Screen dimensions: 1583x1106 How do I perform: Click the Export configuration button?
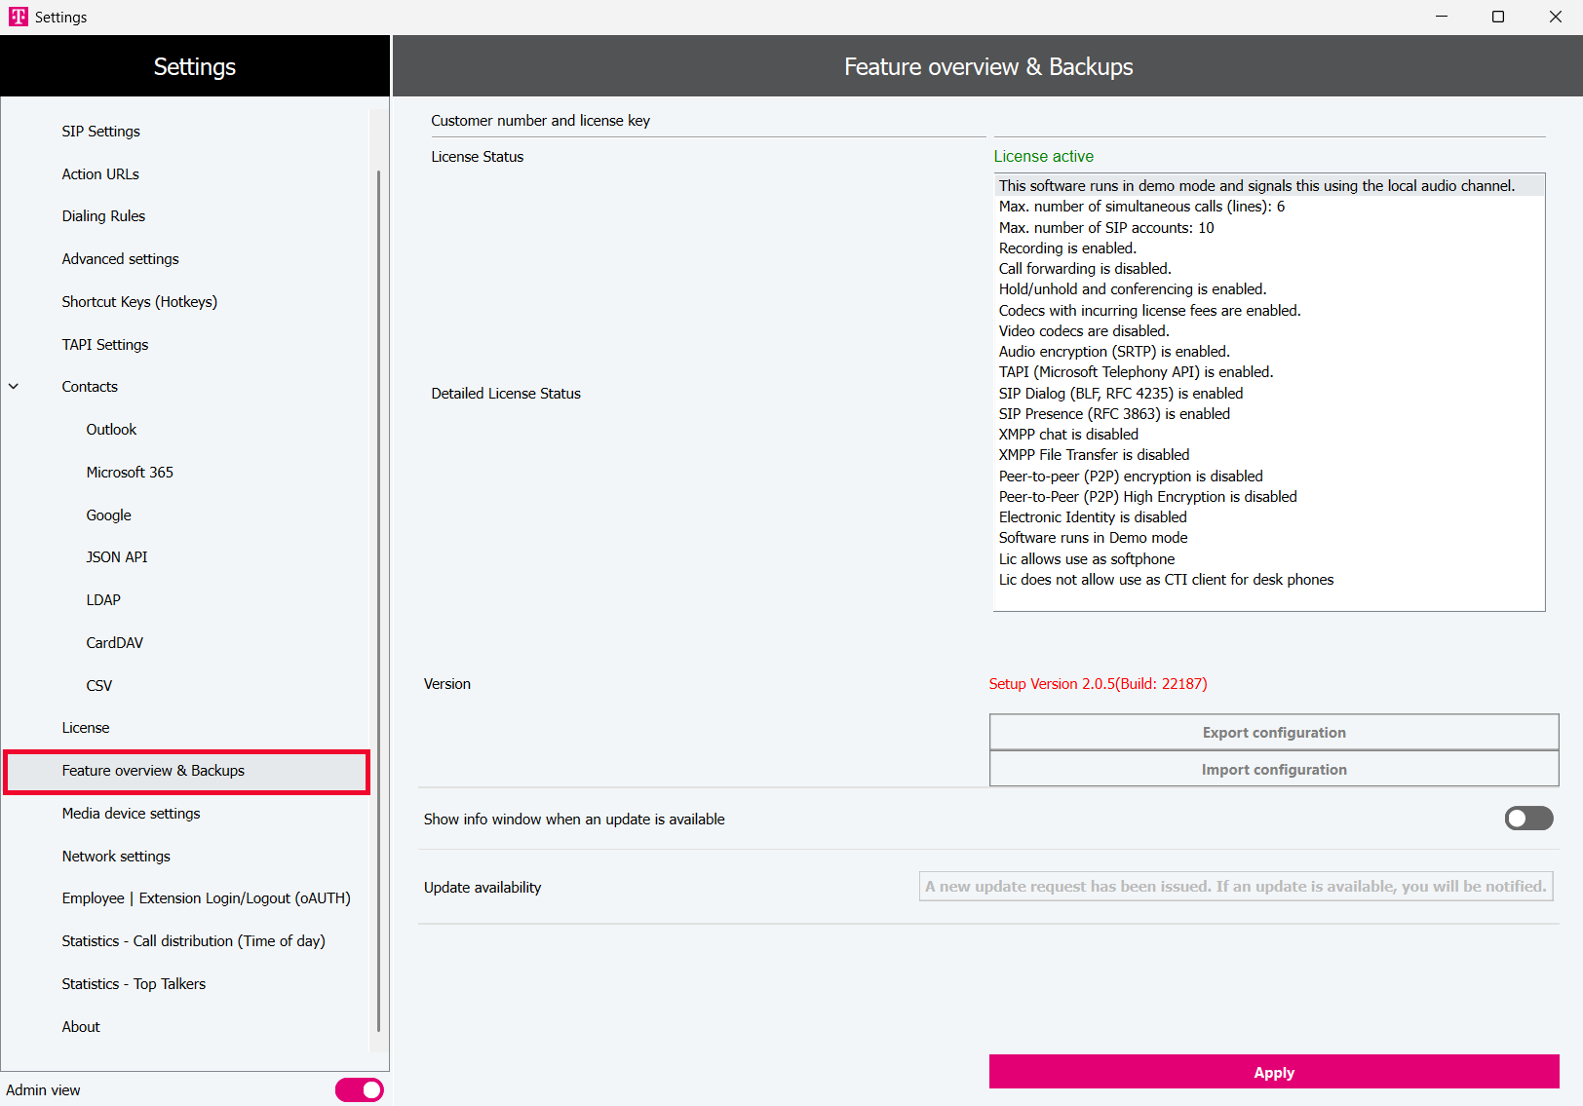1273,733
